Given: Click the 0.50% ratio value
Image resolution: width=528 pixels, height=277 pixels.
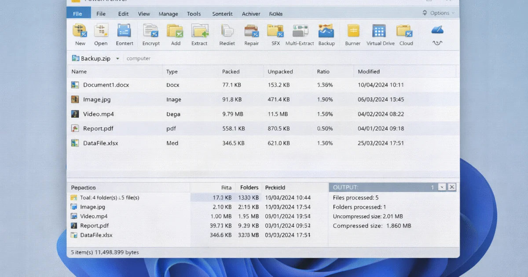Looking at the screenshot, I should (x=325, y=128).
